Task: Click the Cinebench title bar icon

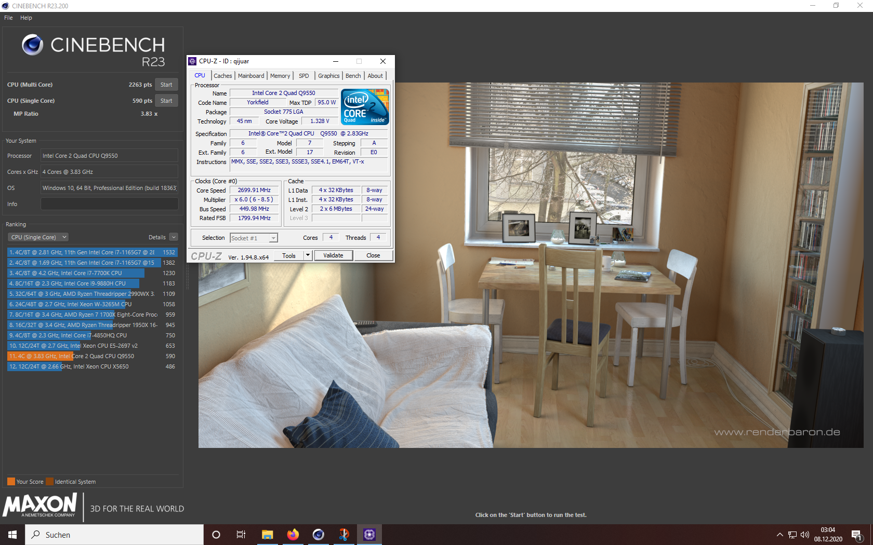Action: (6, 6)
